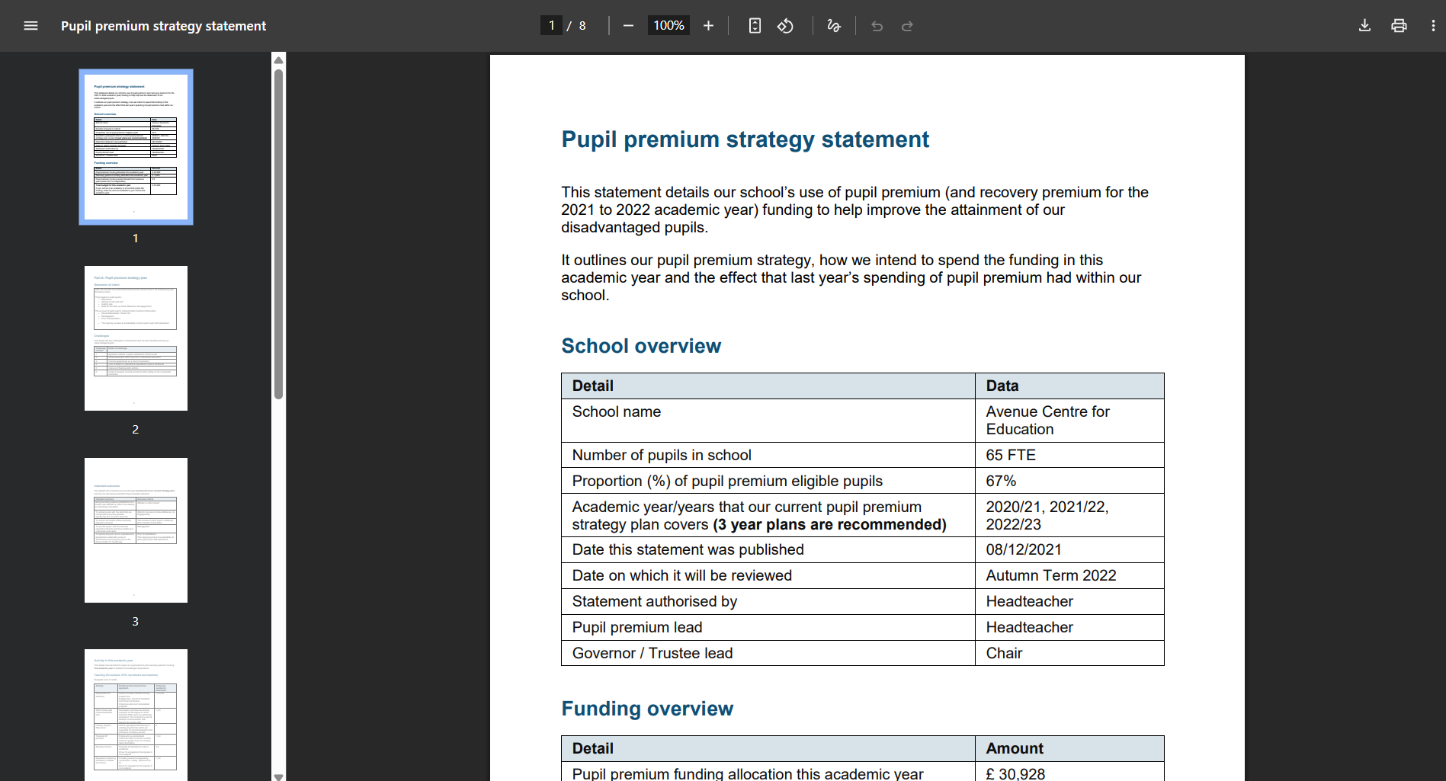Select the draw annotation tool

pyautogui.click(x=833, y=26)
